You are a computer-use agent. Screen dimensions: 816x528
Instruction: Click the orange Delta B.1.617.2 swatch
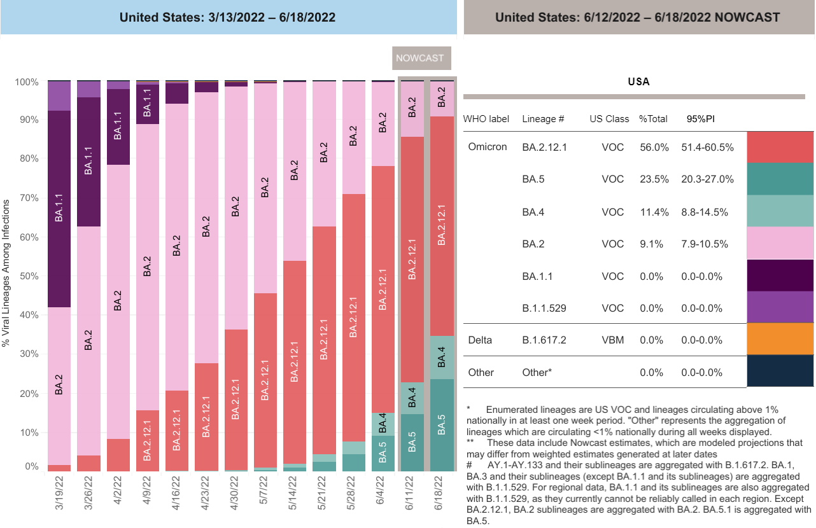(780, 339)
